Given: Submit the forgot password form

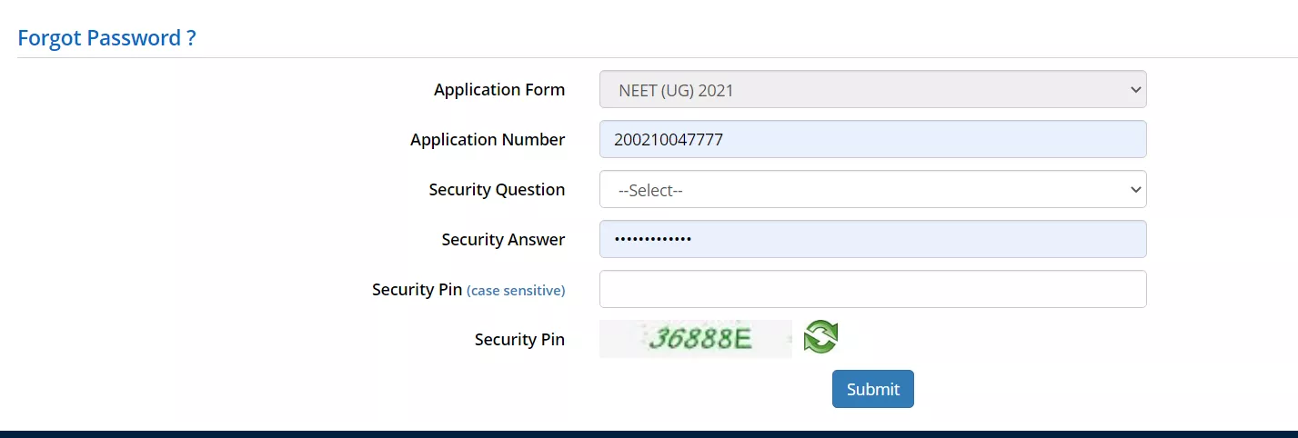Looking at the screenshot, I should [x=872, y=389].
